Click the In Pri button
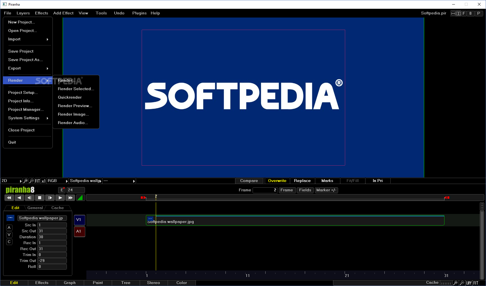 click(378, 181)
